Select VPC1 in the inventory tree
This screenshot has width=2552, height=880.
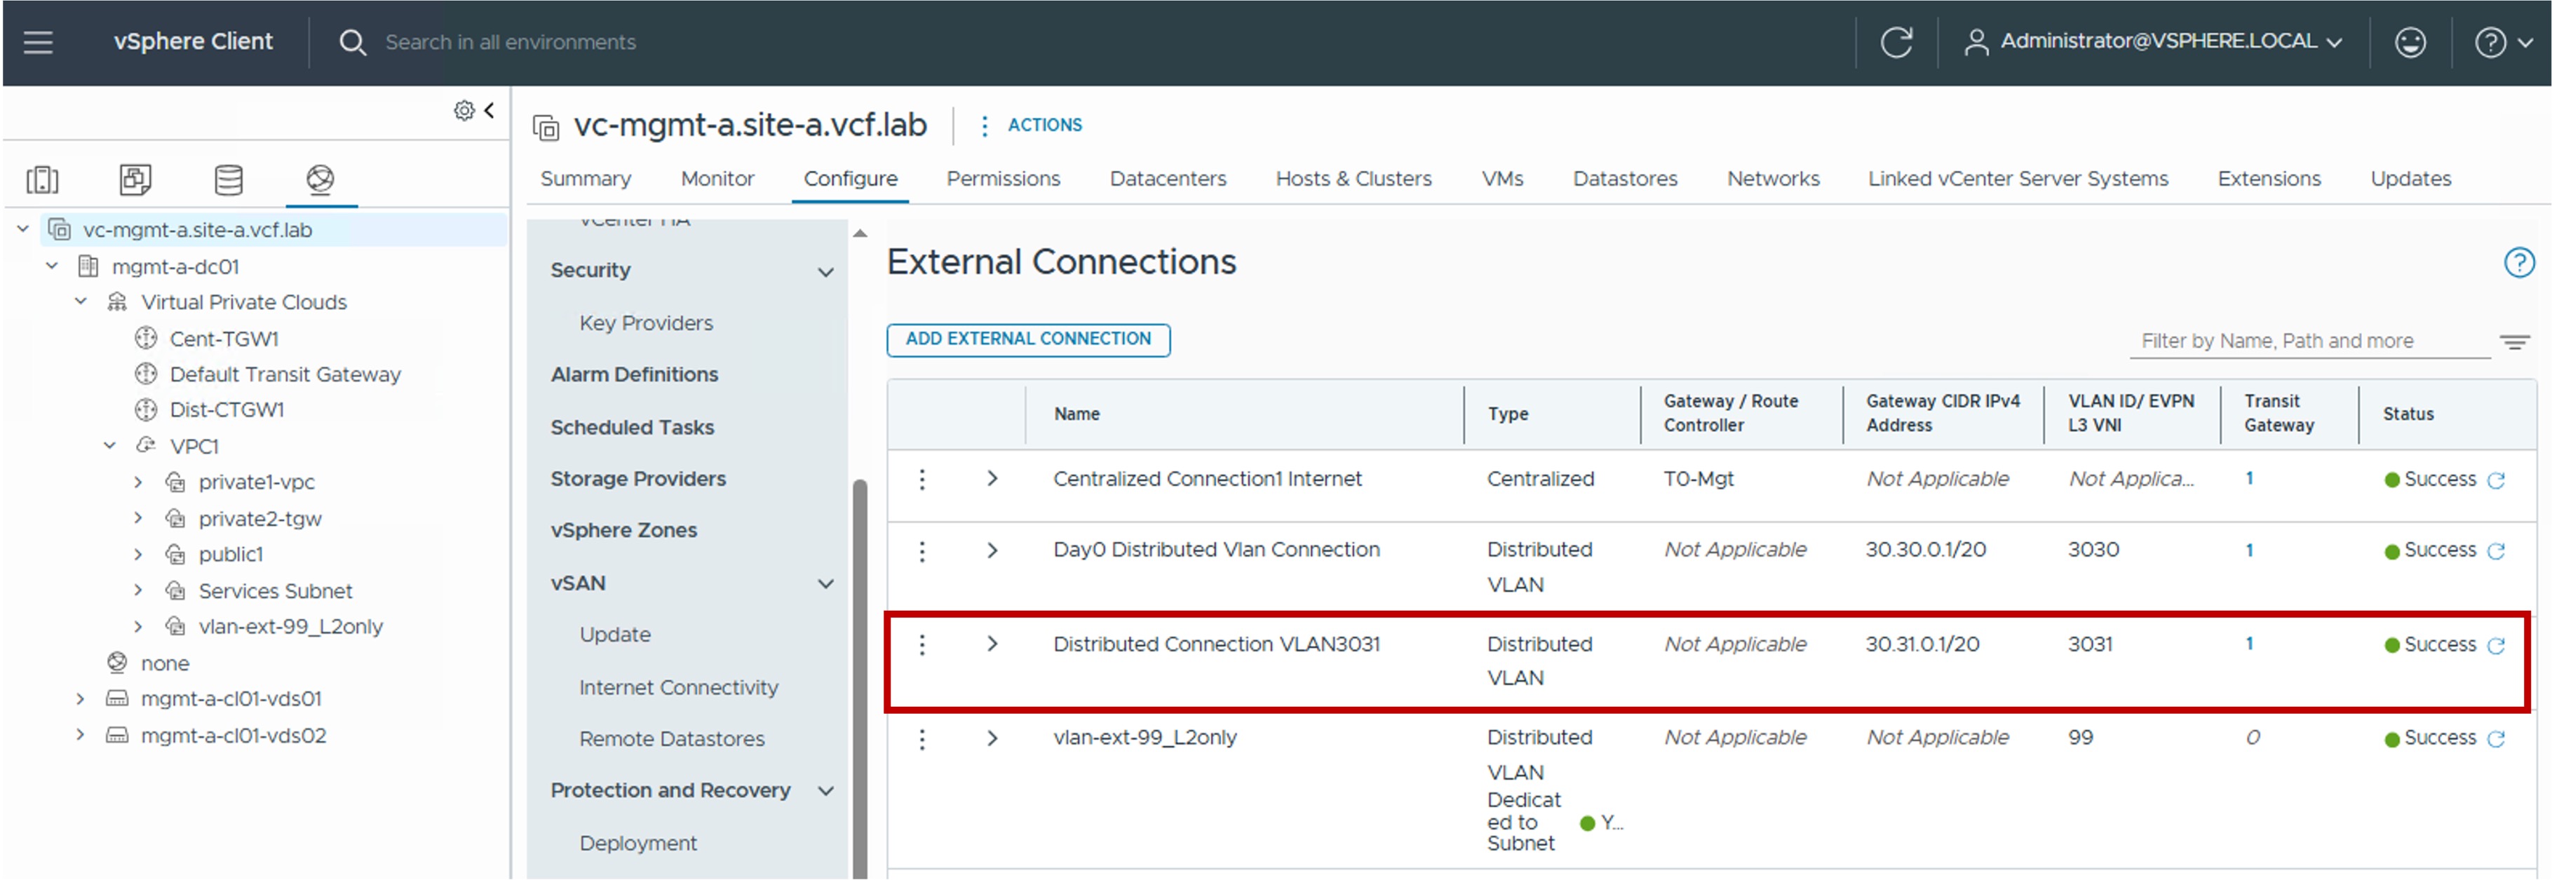pos(194,447)
